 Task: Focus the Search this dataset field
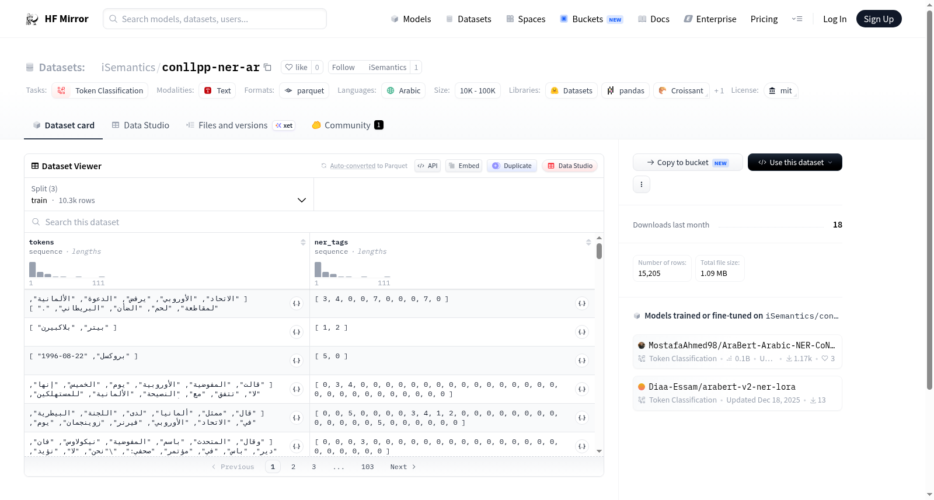[x=314, y=222]
